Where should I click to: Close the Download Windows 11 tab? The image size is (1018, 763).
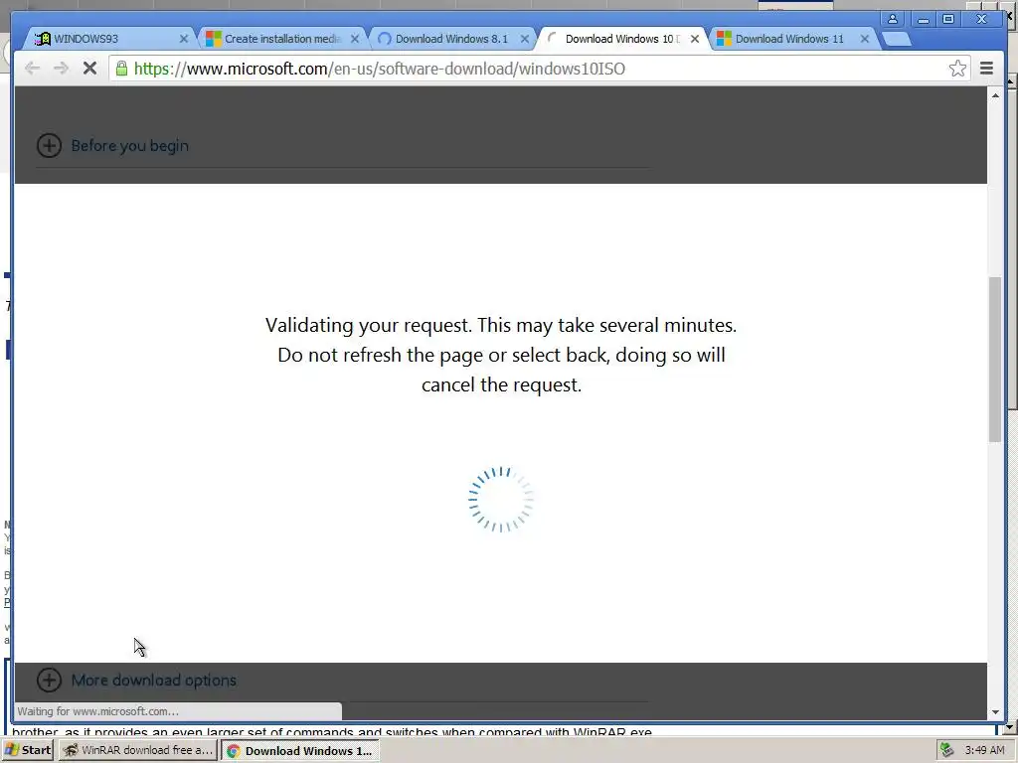click(x=865, y=39)
